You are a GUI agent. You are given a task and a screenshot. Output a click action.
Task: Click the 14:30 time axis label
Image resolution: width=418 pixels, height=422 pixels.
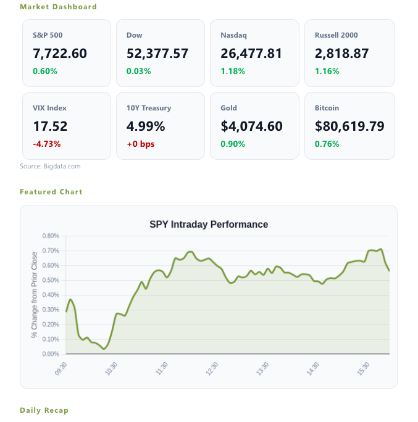[x=313, y=369]
